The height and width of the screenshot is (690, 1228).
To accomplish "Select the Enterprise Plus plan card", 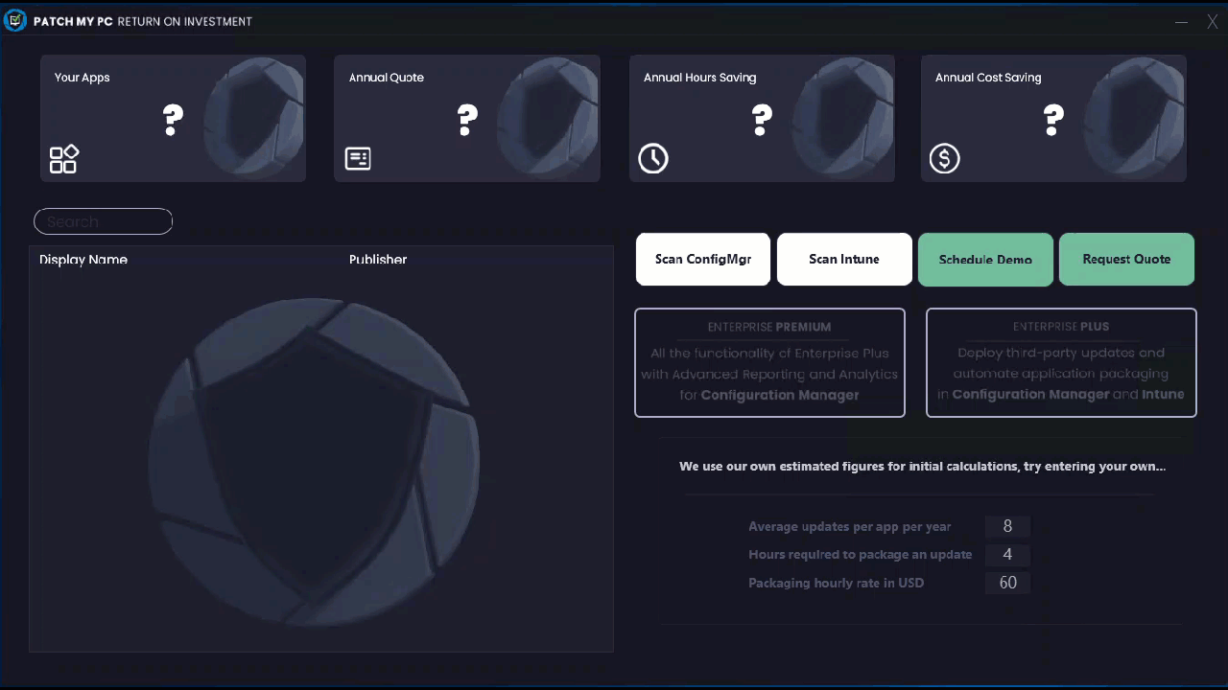I will pyautogui.click(x=1061, y=362).
